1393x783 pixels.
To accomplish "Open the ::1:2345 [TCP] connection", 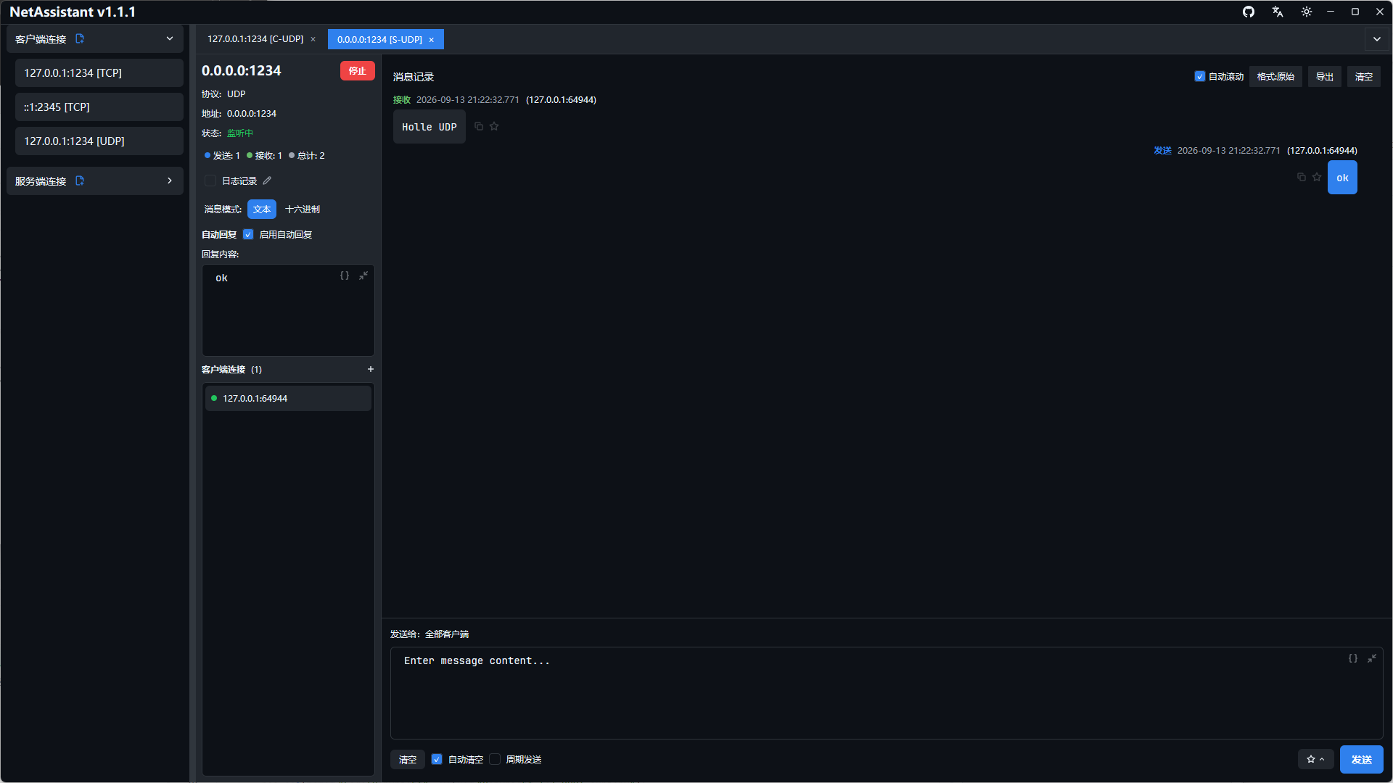I will (x=99, y=107).
